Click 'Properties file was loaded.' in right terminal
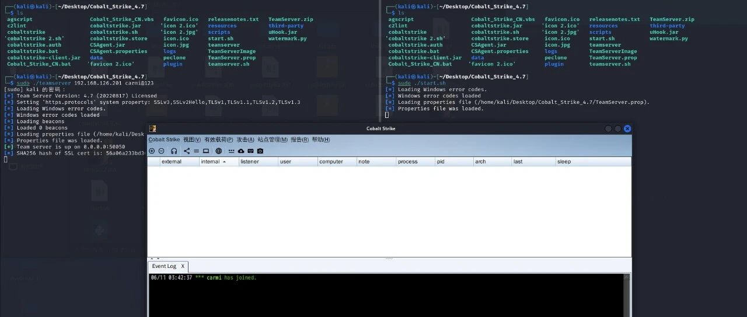The image size is (747, 317). (x=441, y=109)
